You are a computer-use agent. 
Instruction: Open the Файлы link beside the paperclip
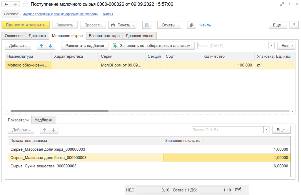pyautogui.click(x=205, y=25)
